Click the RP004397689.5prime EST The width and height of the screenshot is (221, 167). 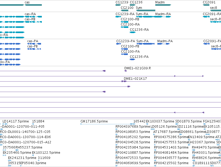(117, 129)
